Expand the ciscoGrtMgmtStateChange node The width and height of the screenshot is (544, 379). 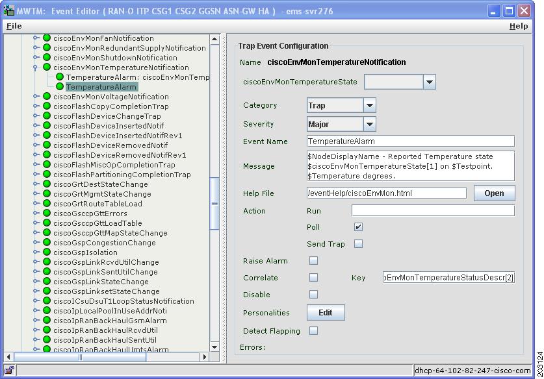36,193
